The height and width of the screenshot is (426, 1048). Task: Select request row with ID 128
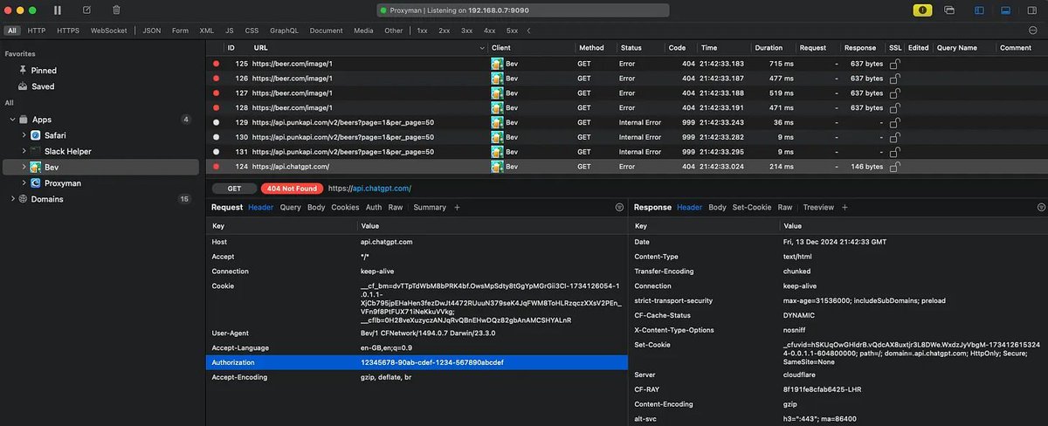click(627, 107)
